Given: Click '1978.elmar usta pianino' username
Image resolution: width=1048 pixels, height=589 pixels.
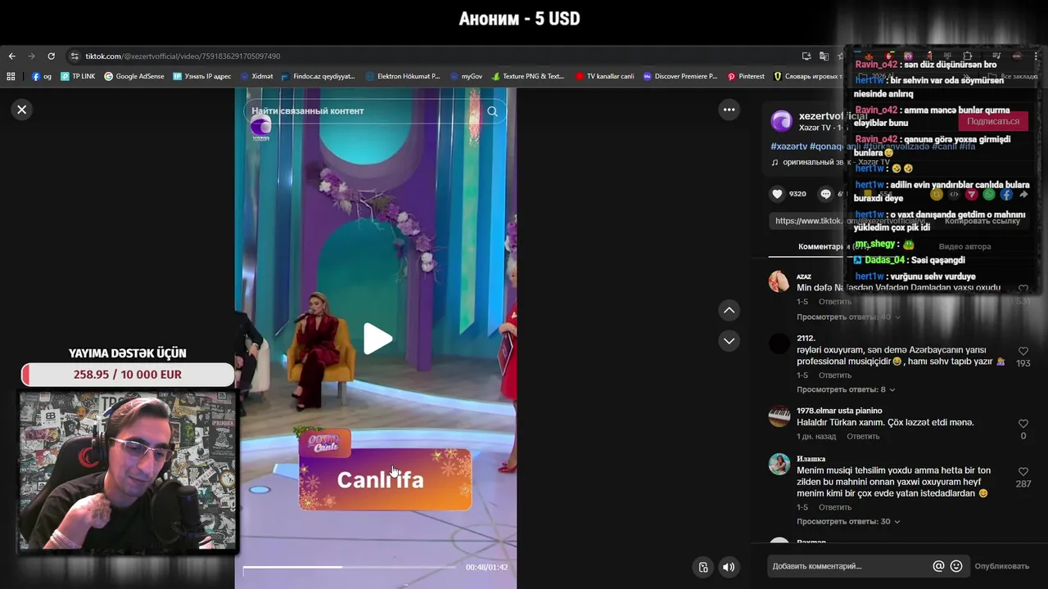Looking at the screenshot, I should tap(839, 411).
